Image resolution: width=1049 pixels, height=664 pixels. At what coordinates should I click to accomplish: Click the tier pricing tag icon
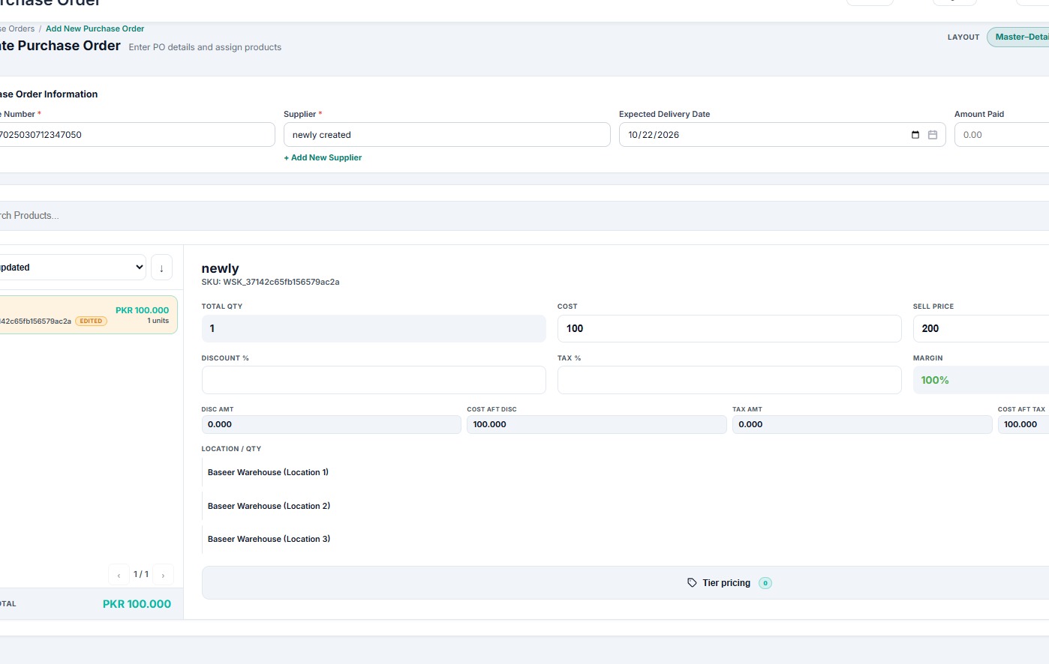[692, 583]
